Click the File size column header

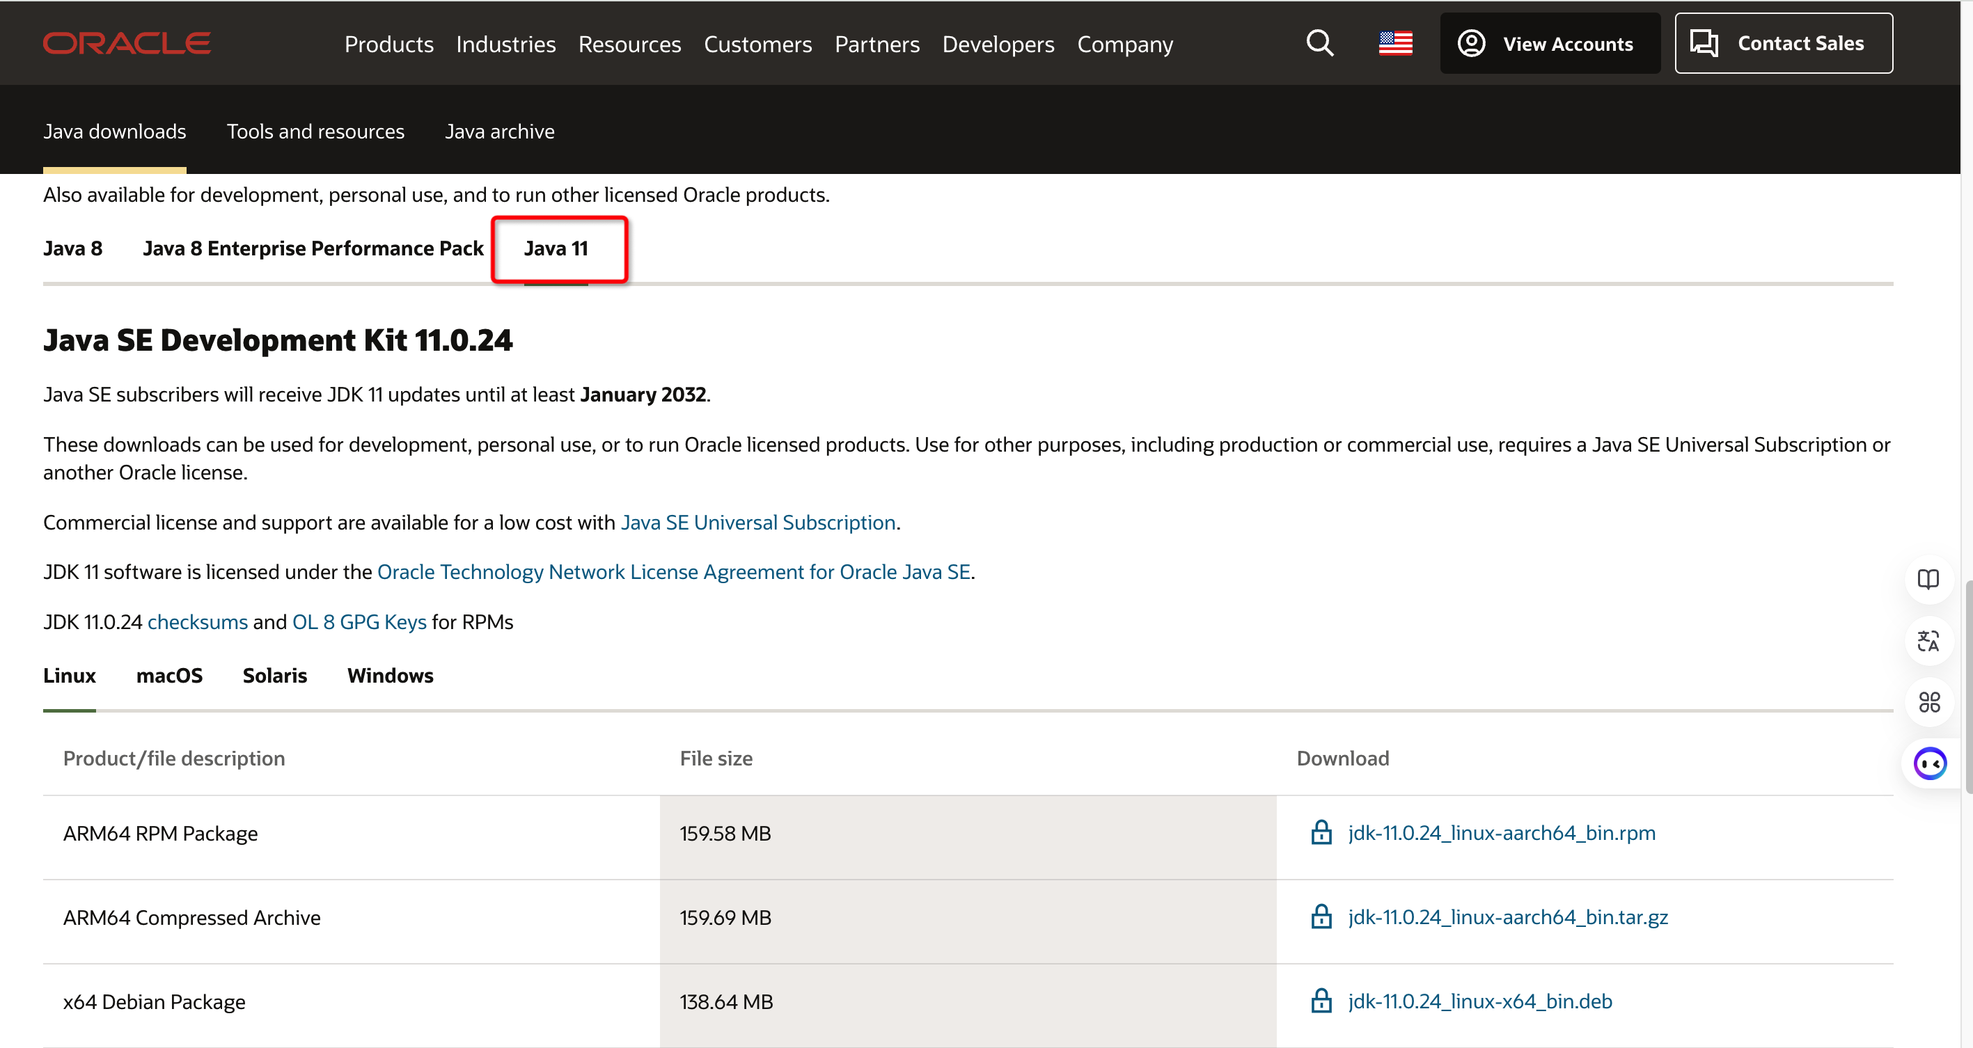click(x=716, y=759)
